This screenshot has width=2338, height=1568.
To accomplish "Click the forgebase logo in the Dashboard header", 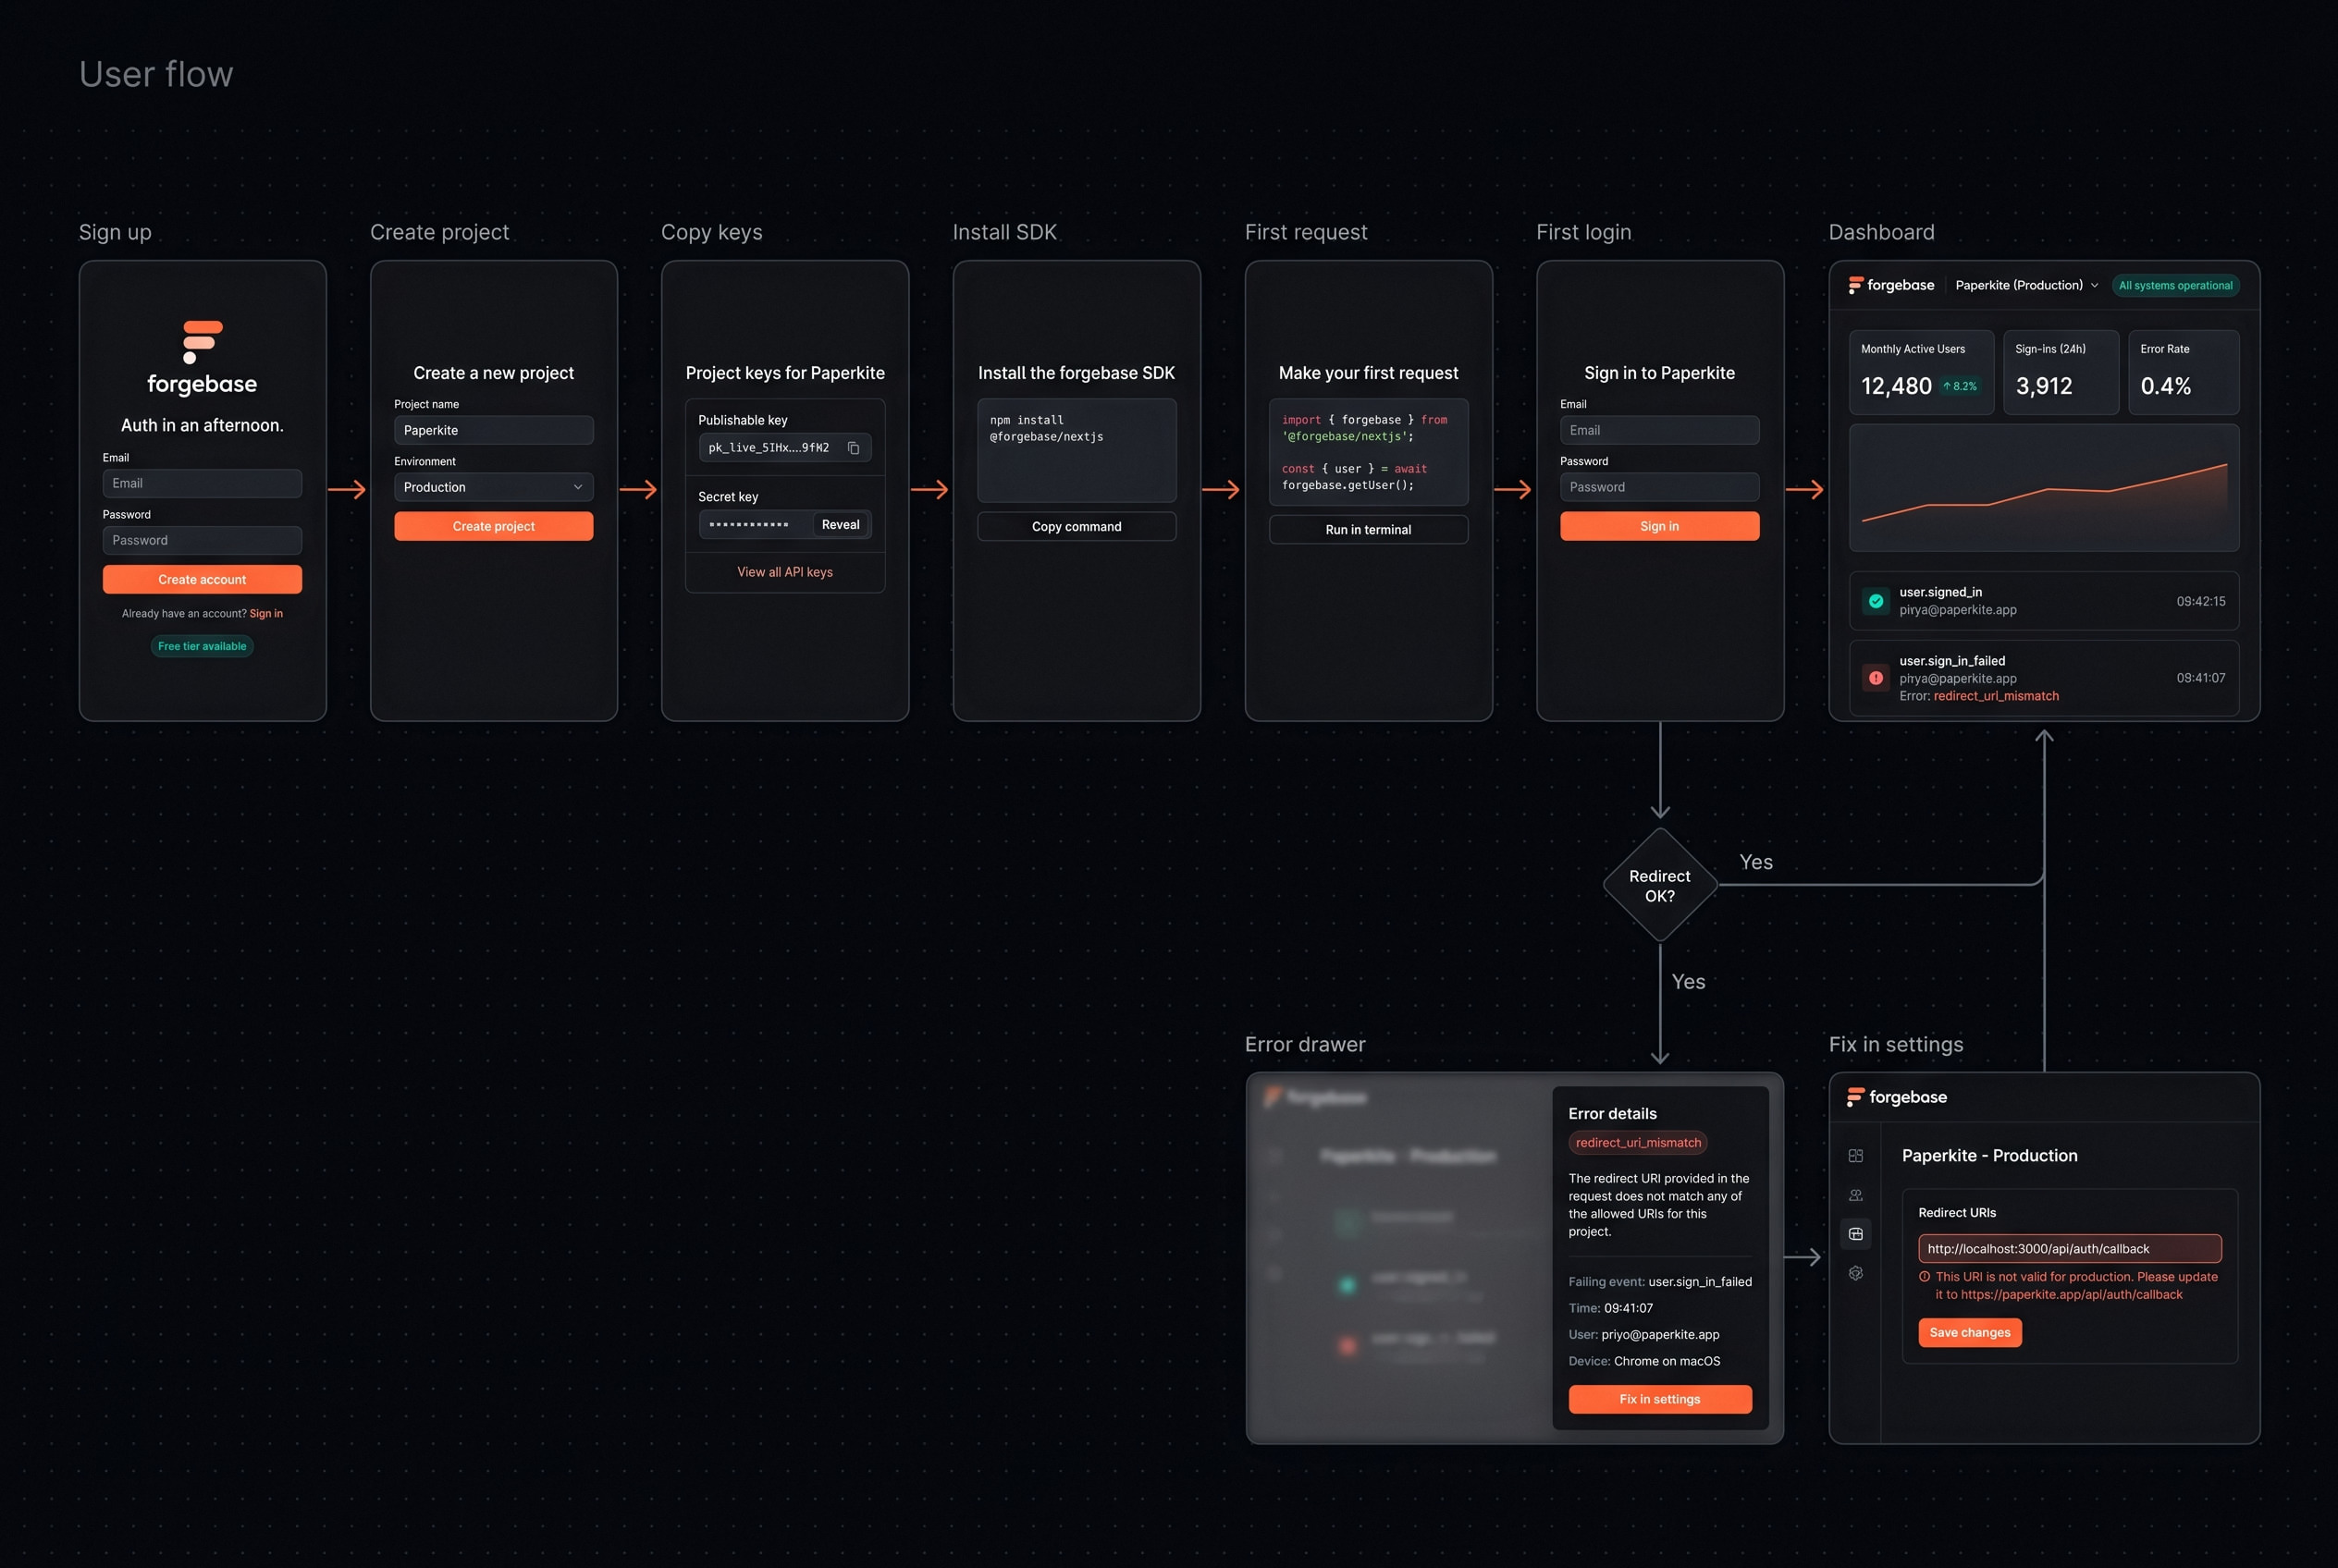I will [1890, 285].
